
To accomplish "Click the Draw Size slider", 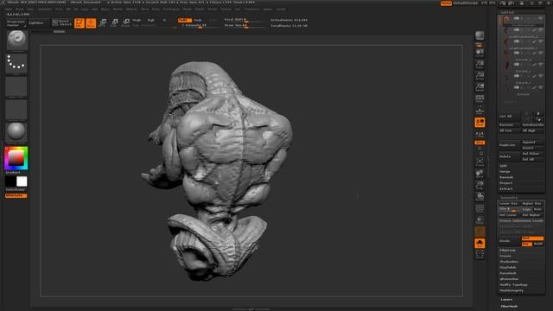I will click(x=245, y=25).
